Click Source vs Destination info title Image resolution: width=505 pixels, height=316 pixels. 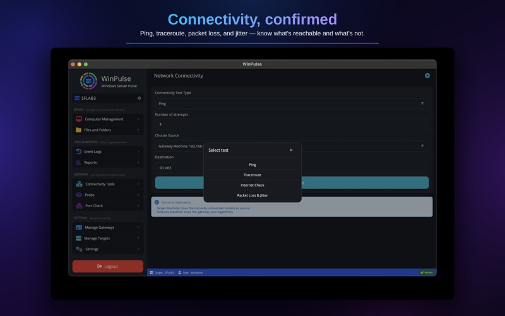(176, 202)
